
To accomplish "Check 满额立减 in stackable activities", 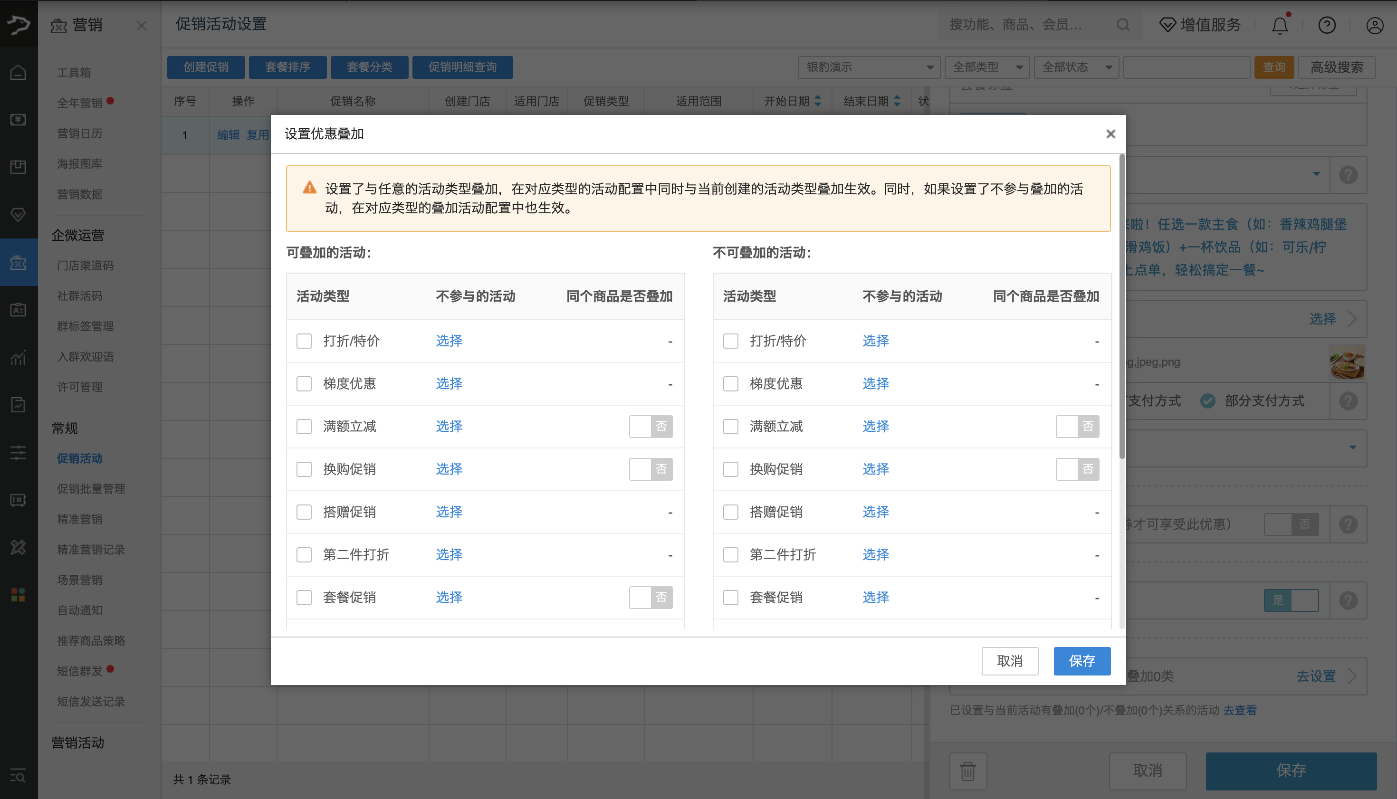I will [x=304, y=427].
